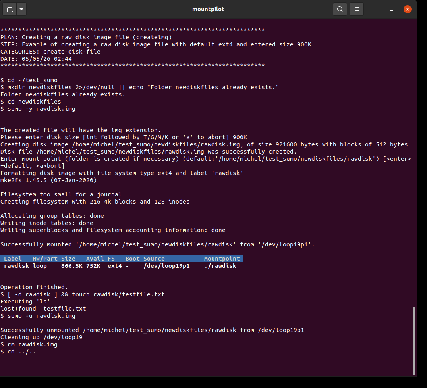
Task: Click the '$ sumo -y rawdisk.img' command
Action: (38, 109)
